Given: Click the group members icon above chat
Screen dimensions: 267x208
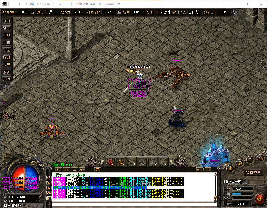Looking at the screenshot, I should click(82, 170).
